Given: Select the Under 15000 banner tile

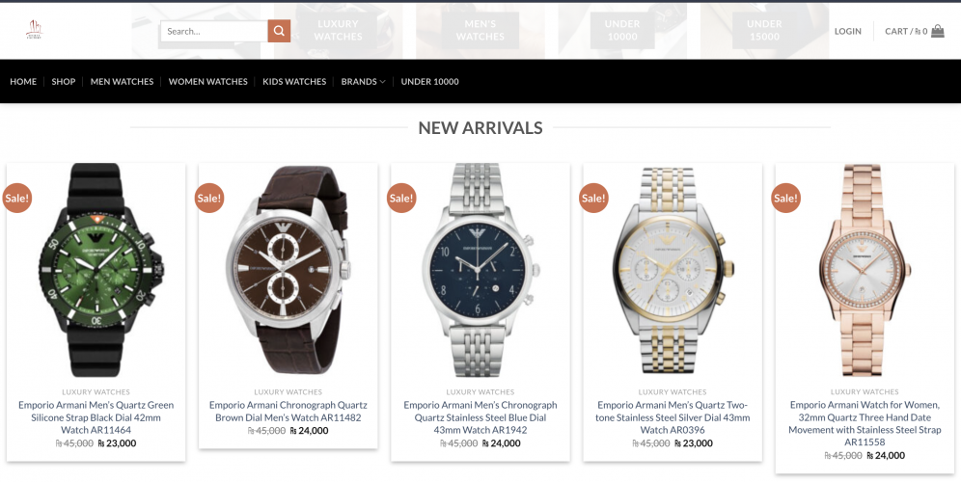Looking at the screenshot, I should click(x=764, y=30).
